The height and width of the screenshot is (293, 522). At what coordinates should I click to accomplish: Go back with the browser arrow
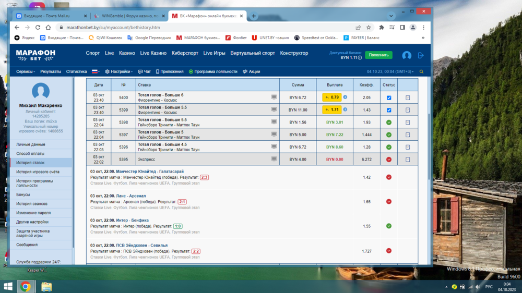tap(17, 27)
